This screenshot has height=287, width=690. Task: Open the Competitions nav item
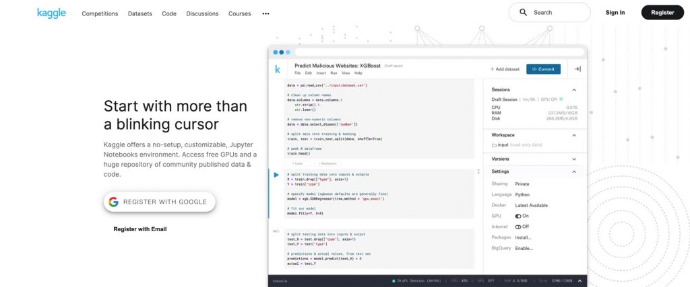100,13
